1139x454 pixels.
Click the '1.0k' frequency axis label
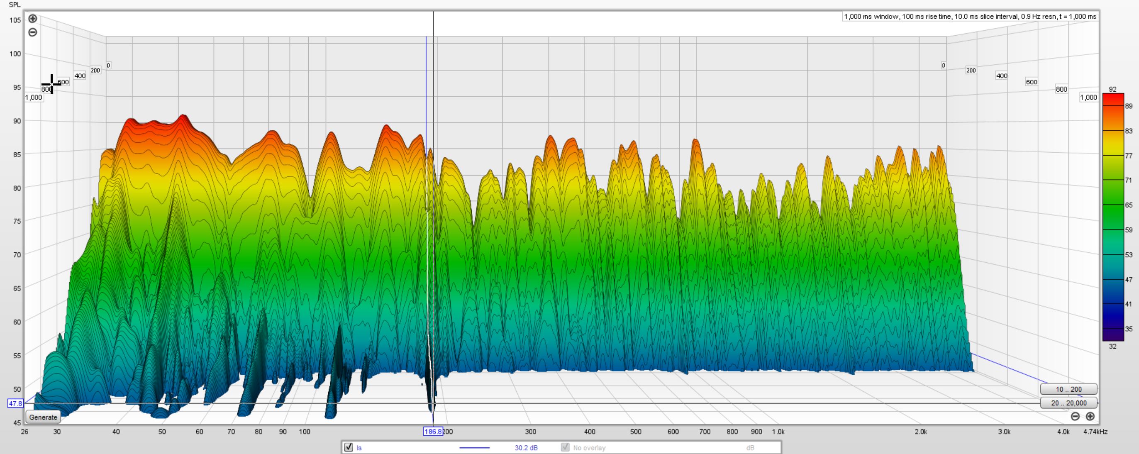(x=778, y=432)
